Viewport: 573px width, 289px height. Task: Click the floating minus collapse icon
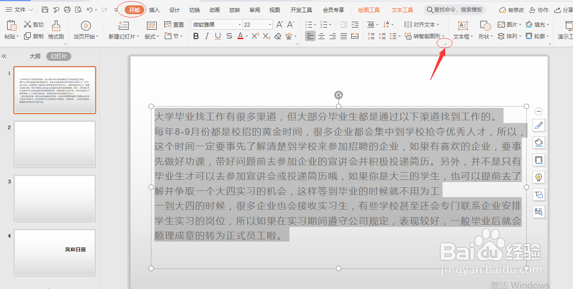click(539, 111)
